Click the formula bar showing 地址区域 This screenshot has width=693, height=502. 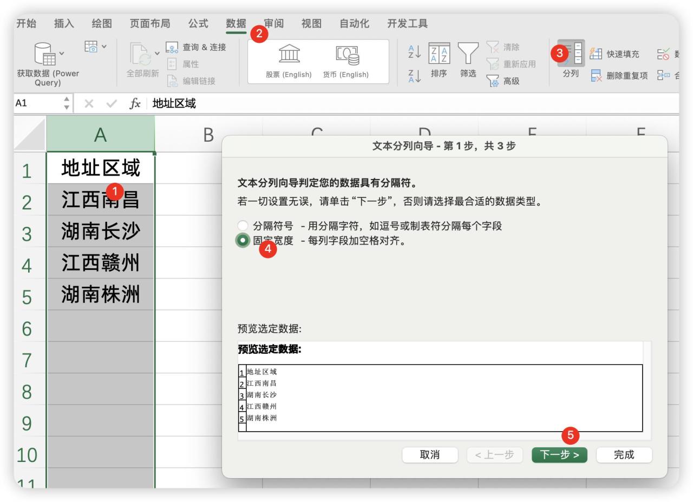(414, 103)
